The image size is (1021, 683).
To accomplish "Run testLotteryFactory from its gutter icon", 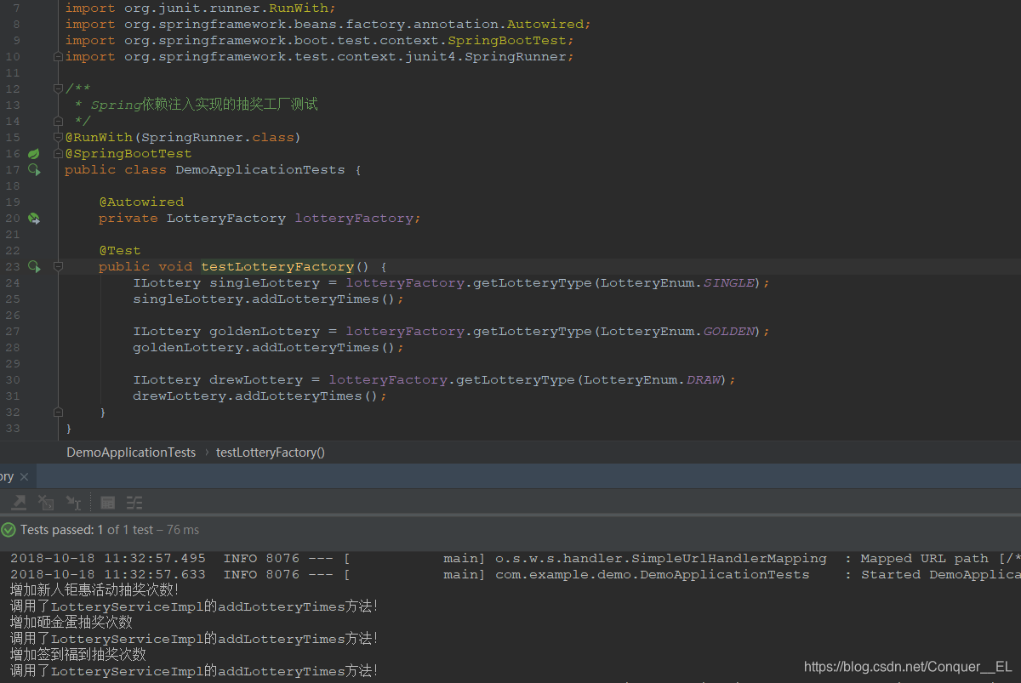I will click(34, 267).
